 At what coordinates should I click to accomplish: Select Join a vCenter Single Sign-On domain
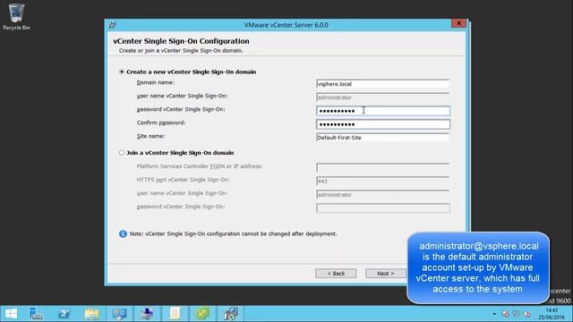(122, 153)
